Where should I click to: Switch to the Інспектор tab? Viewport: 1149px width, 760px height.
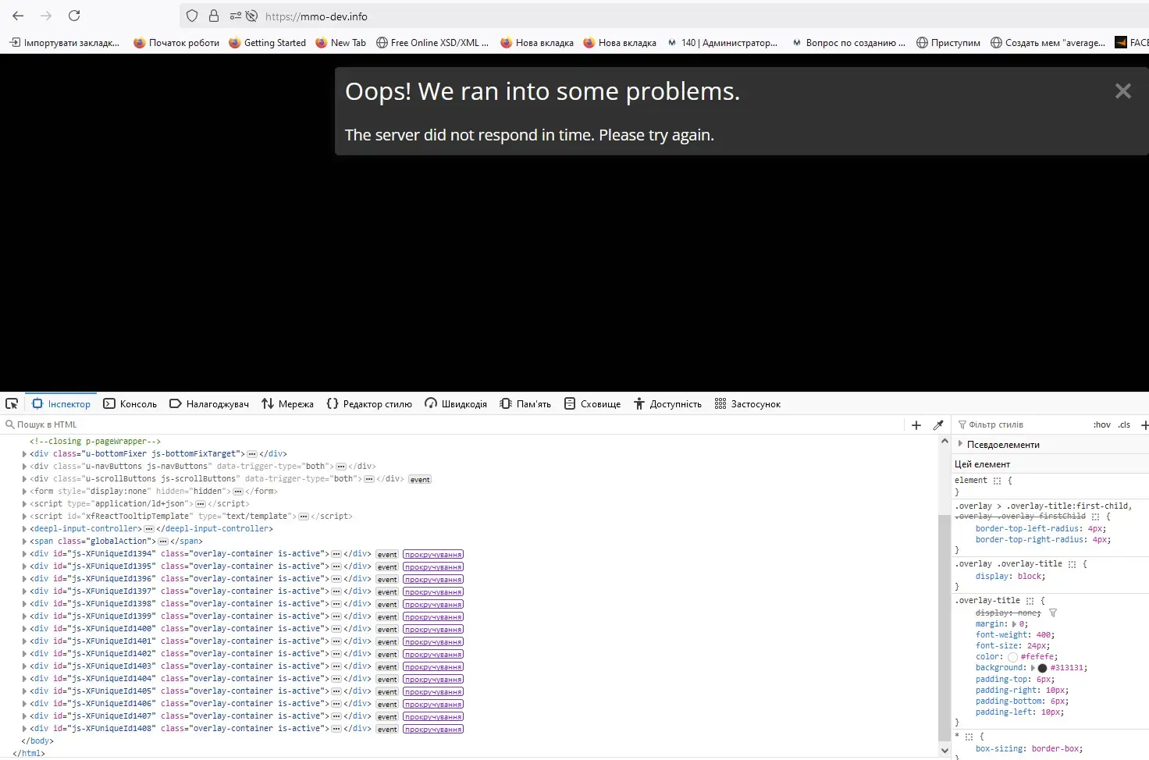62,403
